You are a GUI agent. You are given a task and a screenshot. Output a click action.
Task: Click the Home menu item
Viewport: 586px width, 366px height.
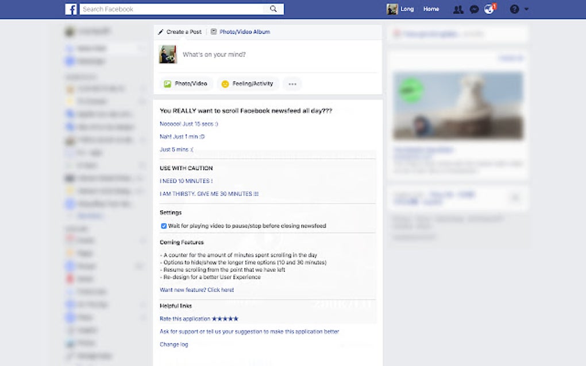(430, 9)
